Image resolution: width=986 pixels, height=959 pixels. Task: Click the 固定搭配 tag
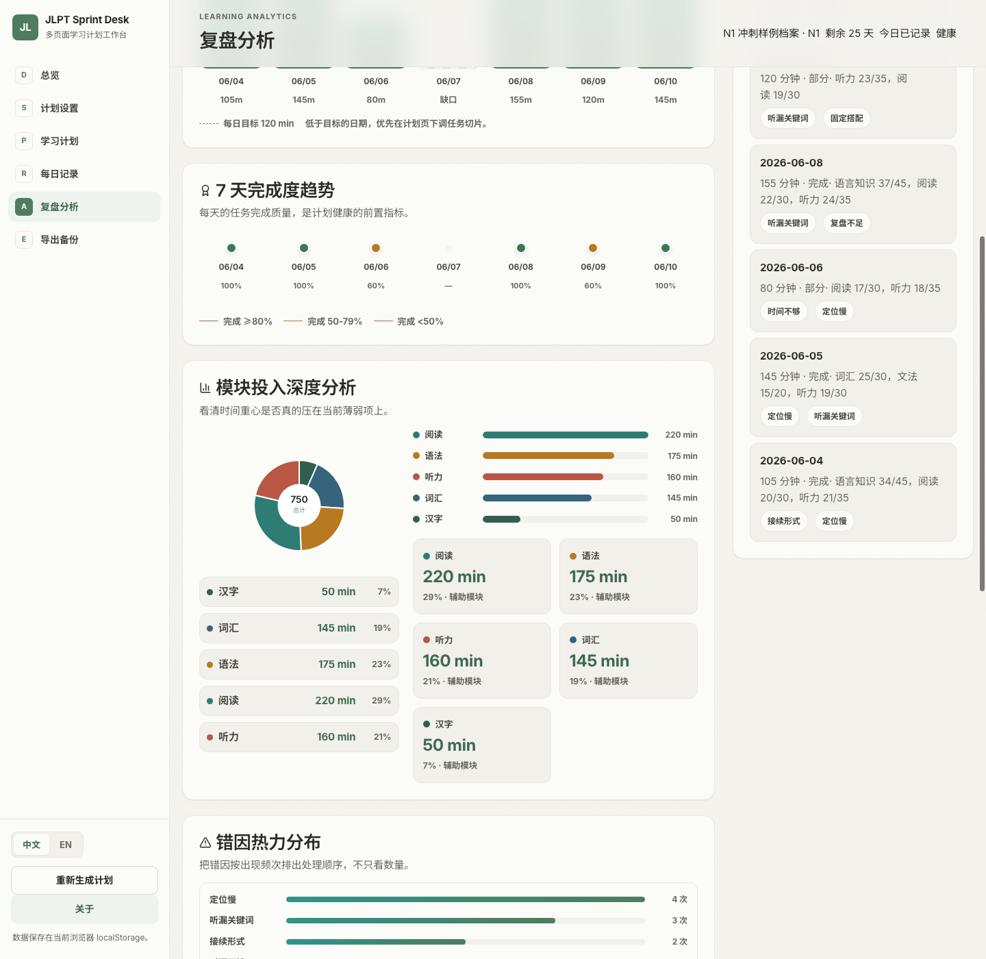pyautogui.click(x=847, y=119)
